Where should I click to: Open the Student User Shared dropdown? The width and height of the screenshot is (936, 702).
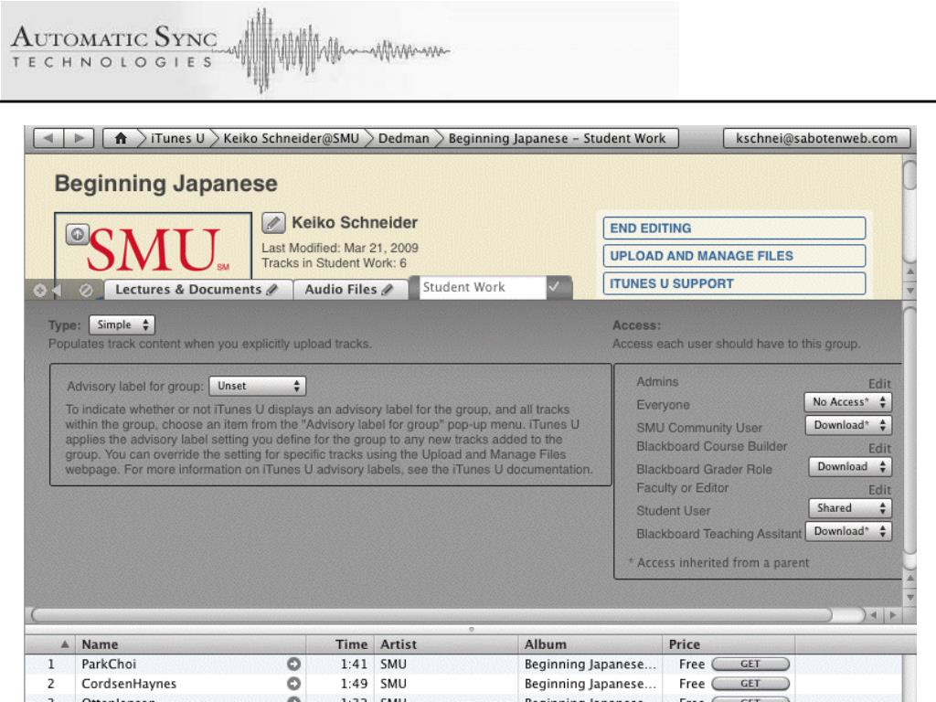coord(850,508)
